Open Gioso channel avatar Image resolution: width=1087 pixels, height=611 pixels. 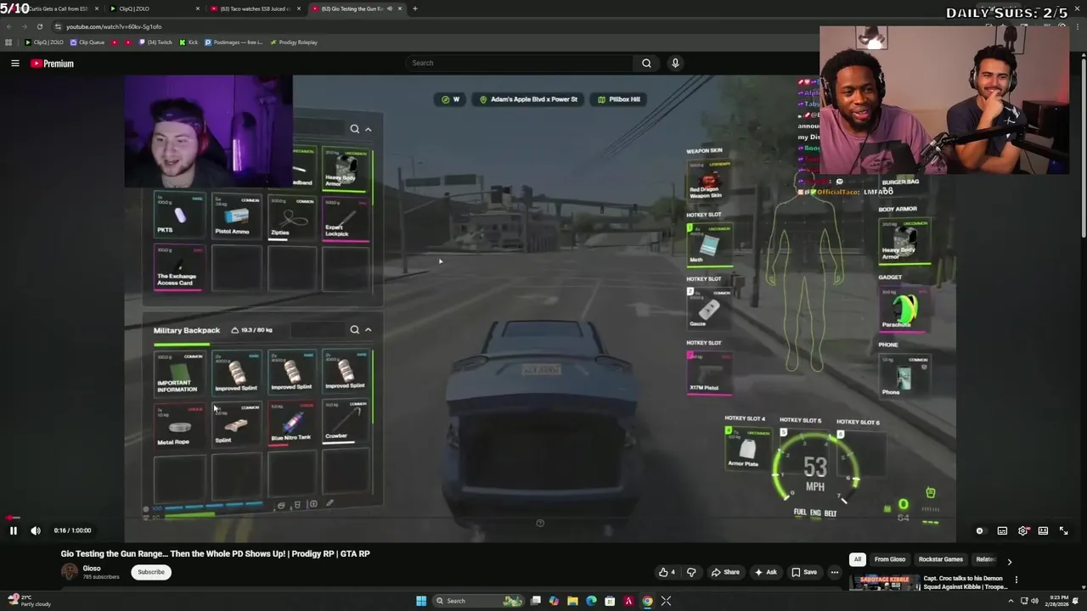(70, 572)
